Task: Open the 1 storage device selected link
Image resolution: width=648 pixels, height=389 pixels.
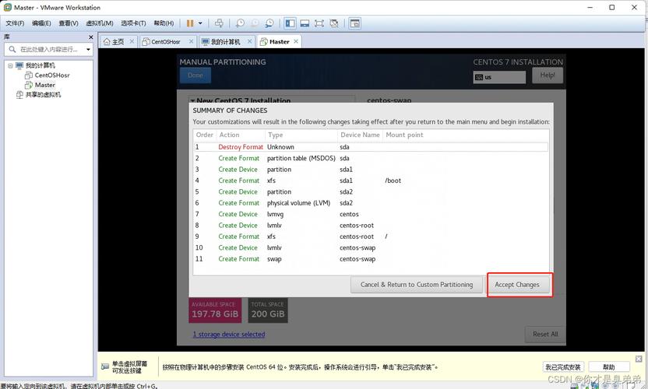Action: [x=229, y=334]
